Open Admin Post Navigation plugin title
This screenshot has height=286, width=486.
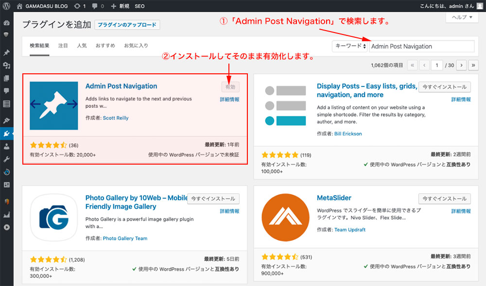pos(121,86)
